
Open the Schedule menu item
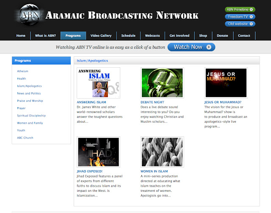[x=128, y=36]
